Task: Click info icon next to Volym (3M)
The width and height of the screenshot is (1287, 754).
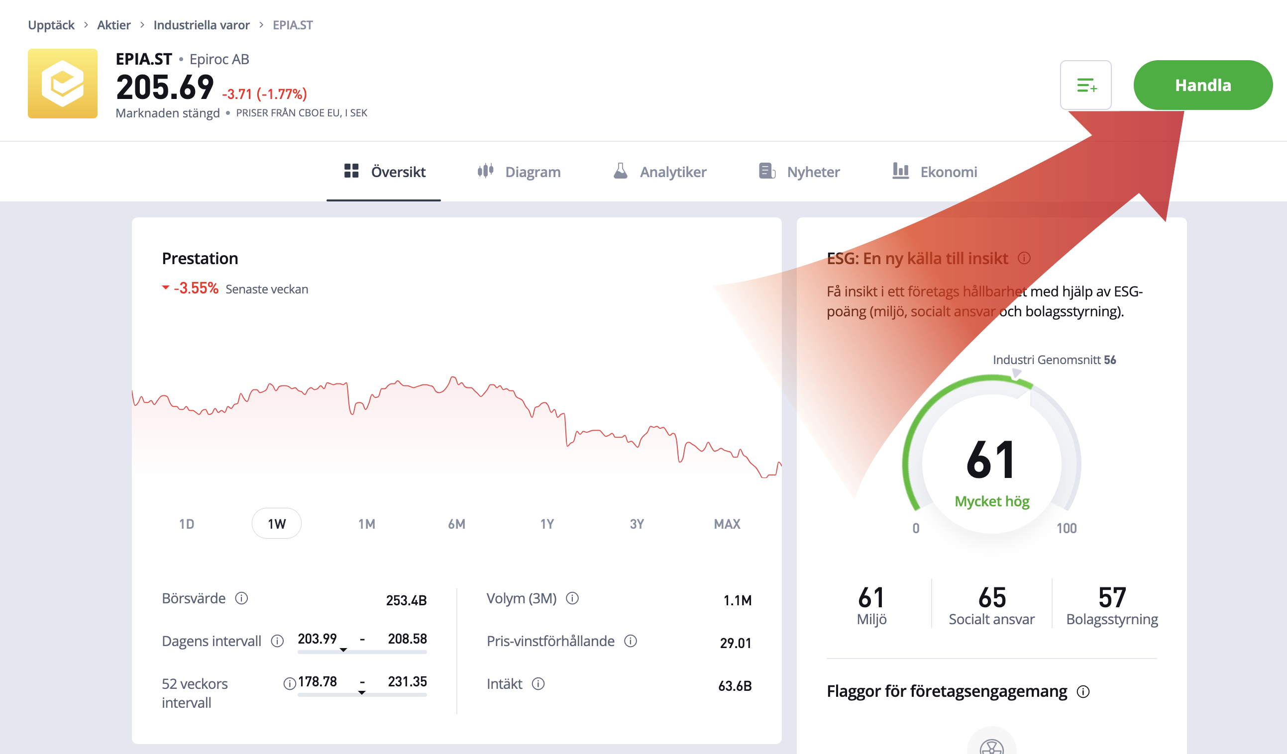Action: pyautogui.click(x=572, y=598)
